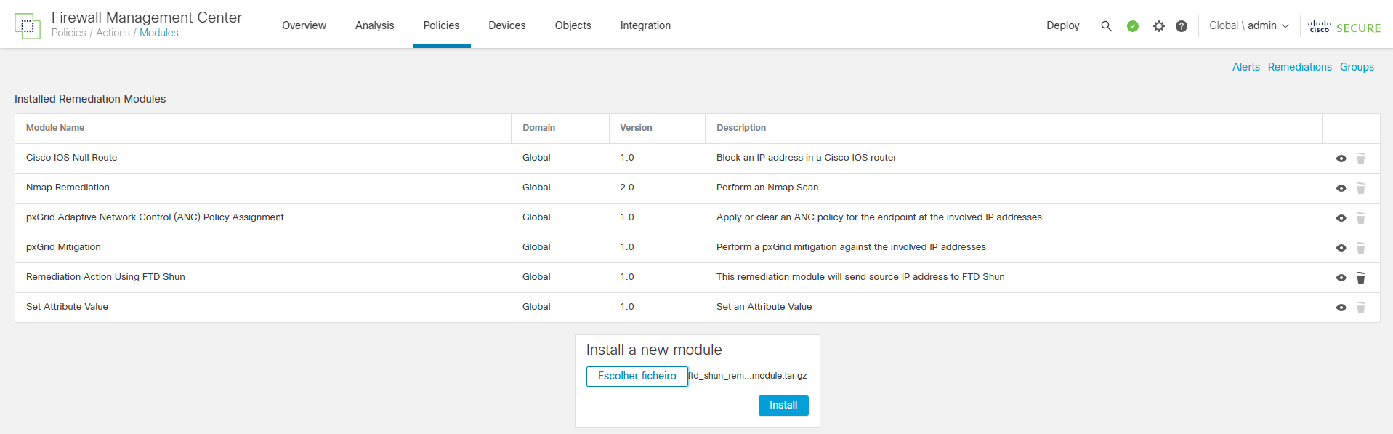The width and height of the screenshot is (1393, 434).
Task: Click the Firewall Management Center logo icon
Action: (27, 26)
